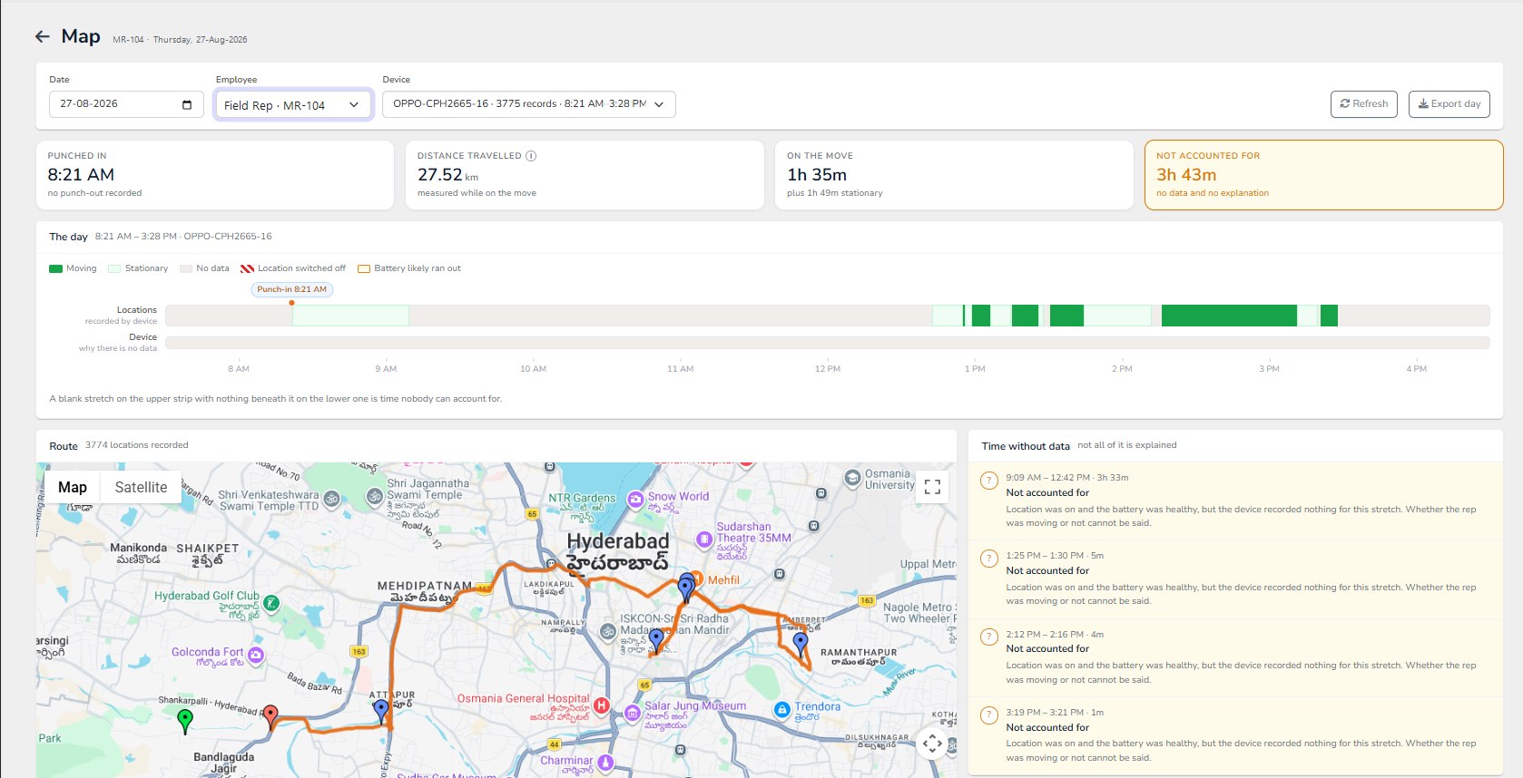Click the Snow World place icon
Screen dimensions: 1523x778
[x=635, y=499]
